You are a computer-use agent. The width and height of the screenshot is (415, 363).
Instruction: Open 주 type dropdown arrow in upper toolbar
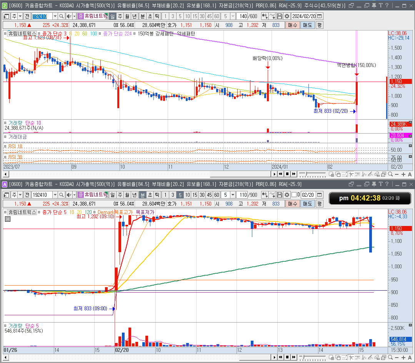click(x=20, y=17)
